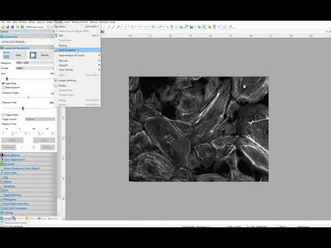Collapse the Camera List panel
This screenshot has height=248, width=331.
coord(27,37)
